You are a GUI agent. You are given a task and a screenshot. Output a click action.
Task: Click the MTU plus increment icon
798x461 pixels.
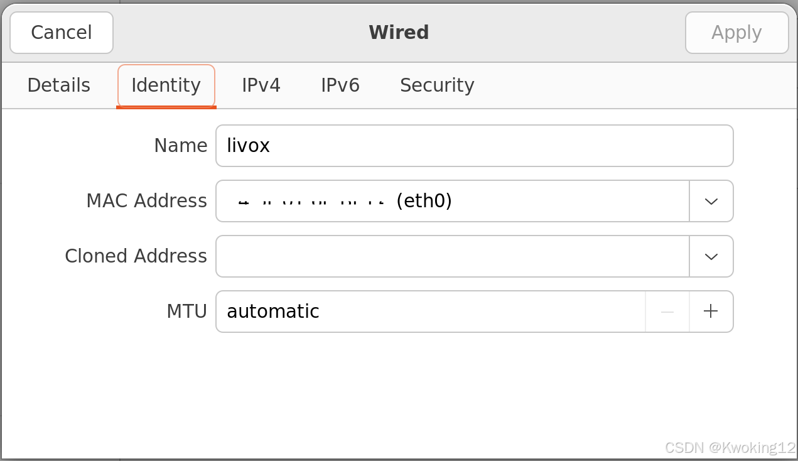coord(711,312)
